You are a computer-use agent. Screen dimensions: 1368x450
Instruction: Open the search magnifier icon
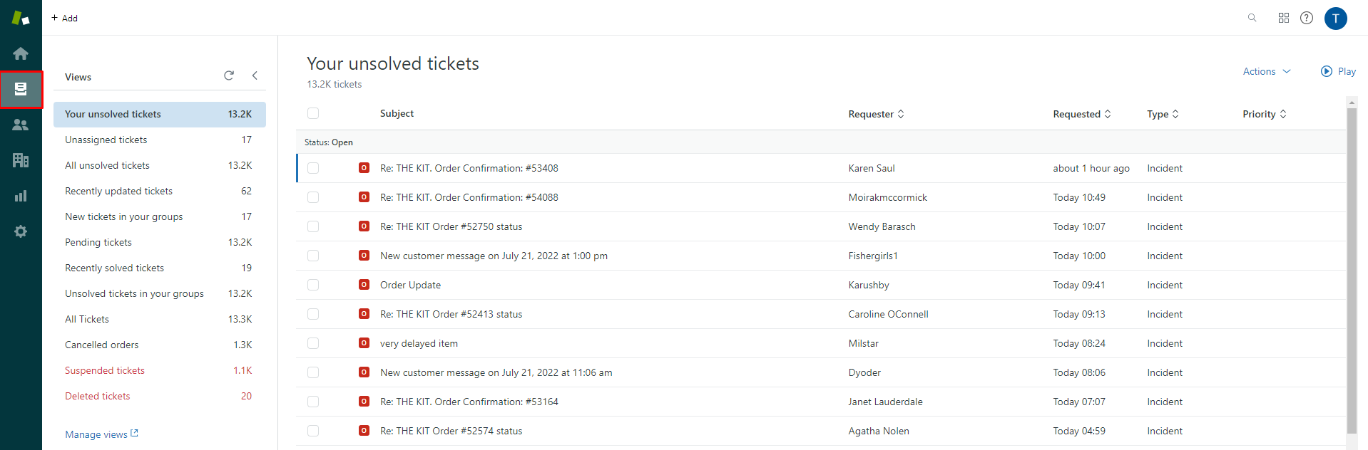point(1252,18)
